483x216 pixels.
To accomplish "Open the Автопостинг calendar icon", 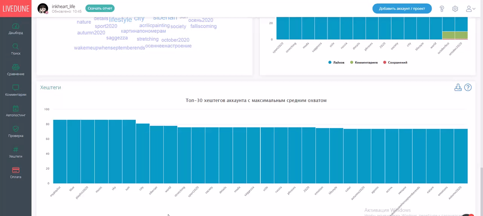I will tap(15, 108).
